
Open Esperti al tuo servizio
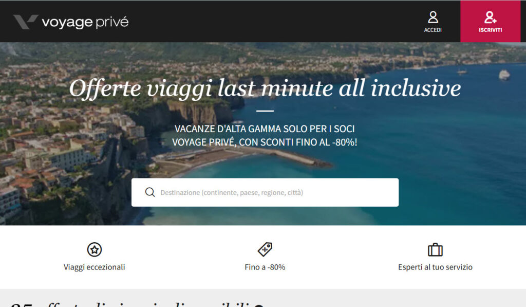point(435,267)
